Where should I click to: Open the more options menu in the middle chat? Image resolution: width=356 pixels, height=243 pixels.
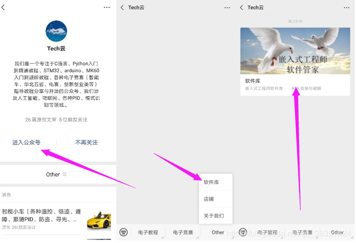[227, 8]
